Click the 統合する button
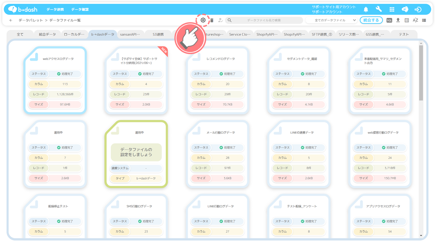435x245 pixels. [371, 20]
